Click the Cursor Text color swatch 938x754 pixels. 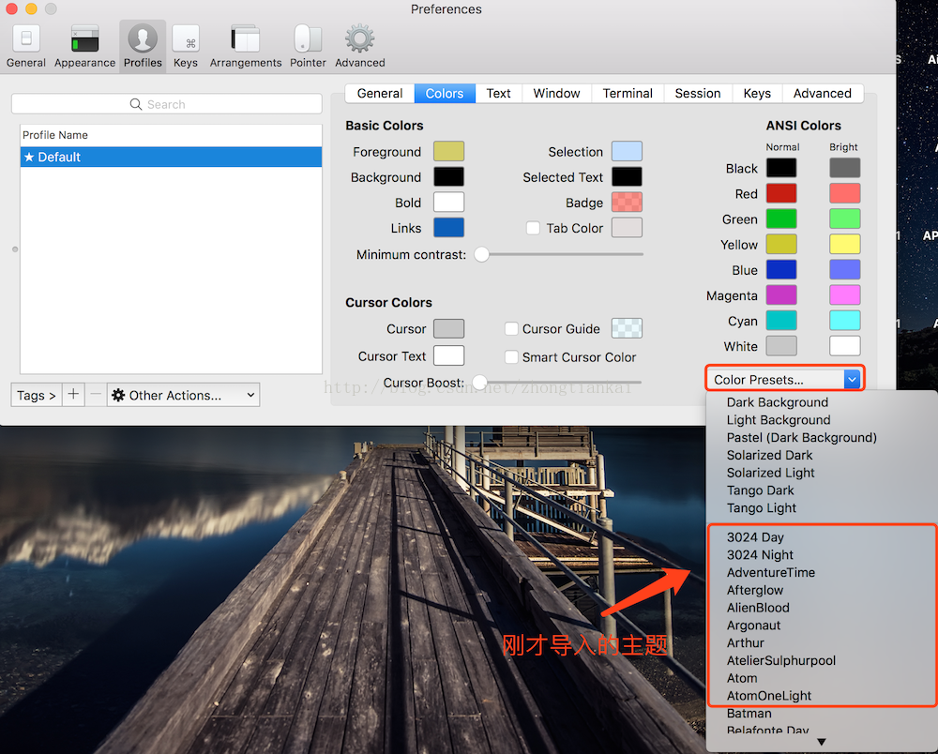coord(448,355)
